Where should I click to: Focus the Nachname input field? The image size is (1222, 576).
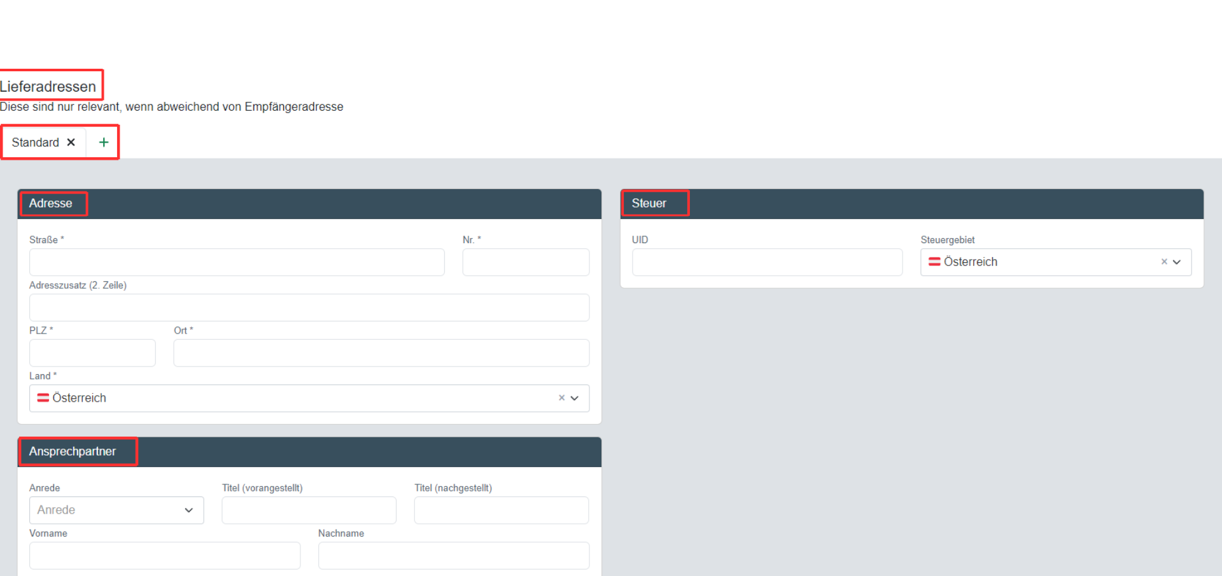[x=454, y=555]
